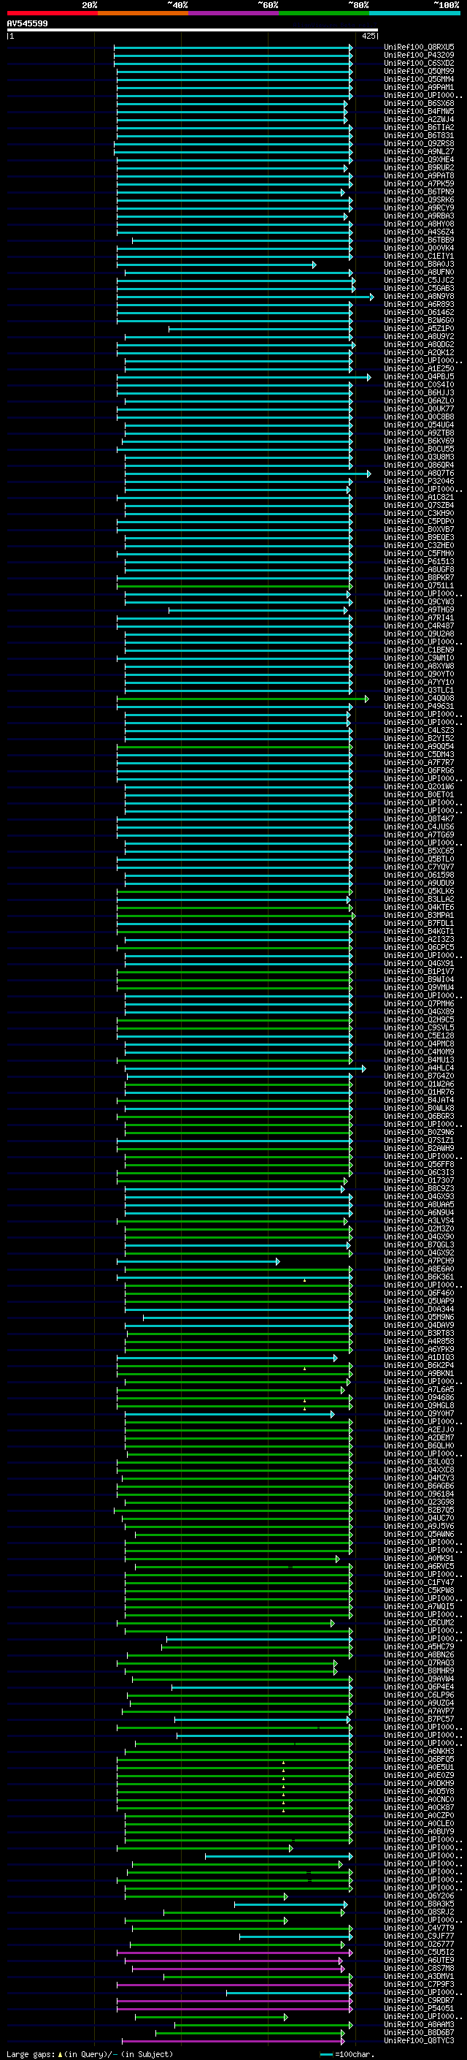Select hit label UniRef100_C7YQV7
The image size is (467, 2060).
pyautogui.click(x=419, y=867)
